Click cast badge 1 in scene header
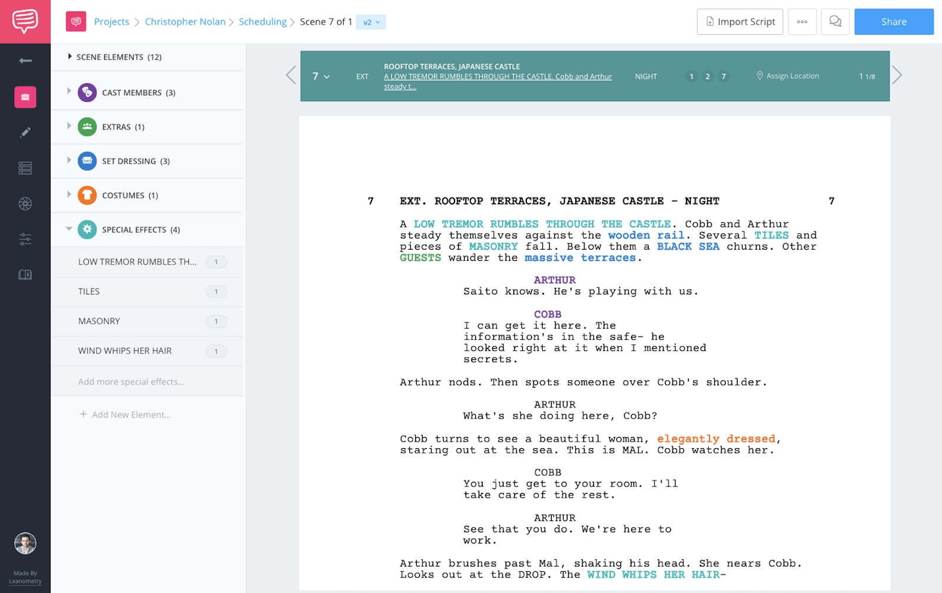The height and width of the screenshot is (593, 942). coord(692,77)
